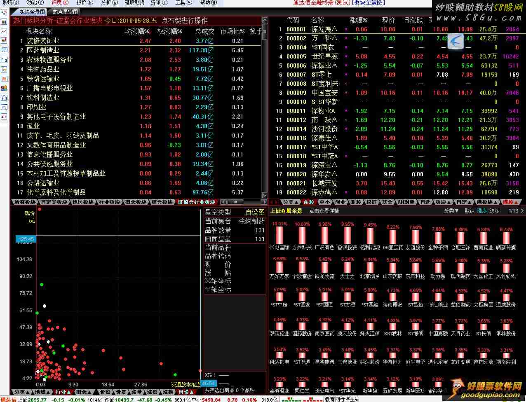Click the 自设图 star chart type label
The image size is (526, 402).
(255, 212)
